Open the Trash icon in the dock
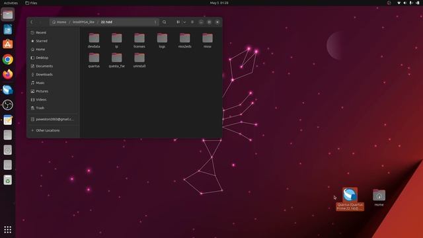The height and width of the screenshot is (238, 423). 7,180
